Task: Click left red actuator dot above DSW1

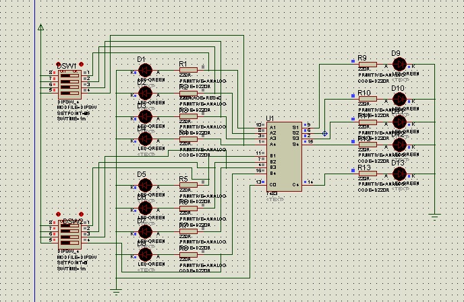Action: click(x=58, y=65)
